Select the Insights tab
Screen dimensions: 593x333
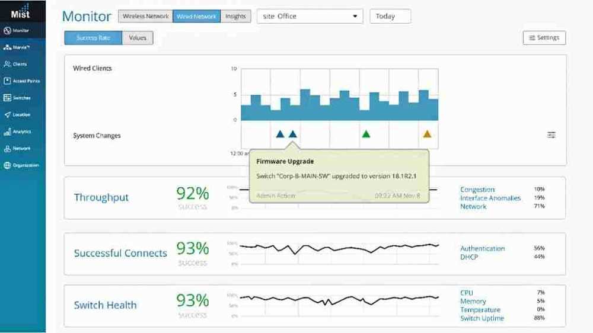[x=235, y=17]
